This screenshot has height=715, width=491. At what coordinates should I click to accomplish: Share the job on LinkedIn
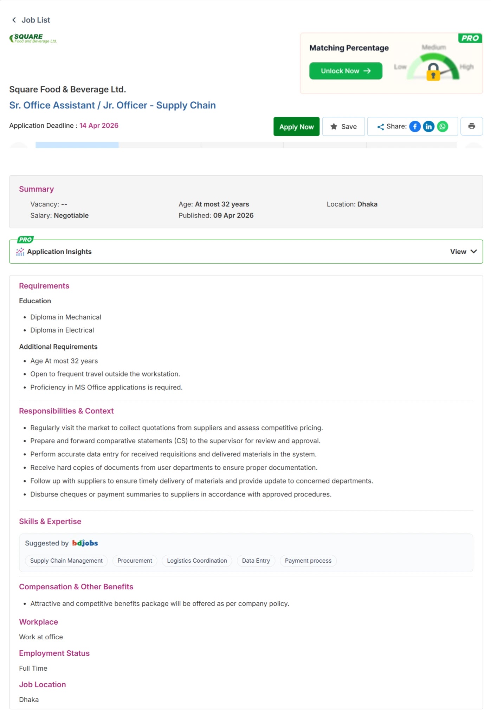click(428, 126)
